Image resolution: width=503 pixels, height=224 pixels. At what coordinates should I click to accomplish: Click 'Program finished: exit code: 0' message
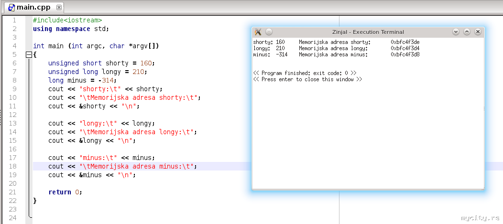click(x=305, y=73)
